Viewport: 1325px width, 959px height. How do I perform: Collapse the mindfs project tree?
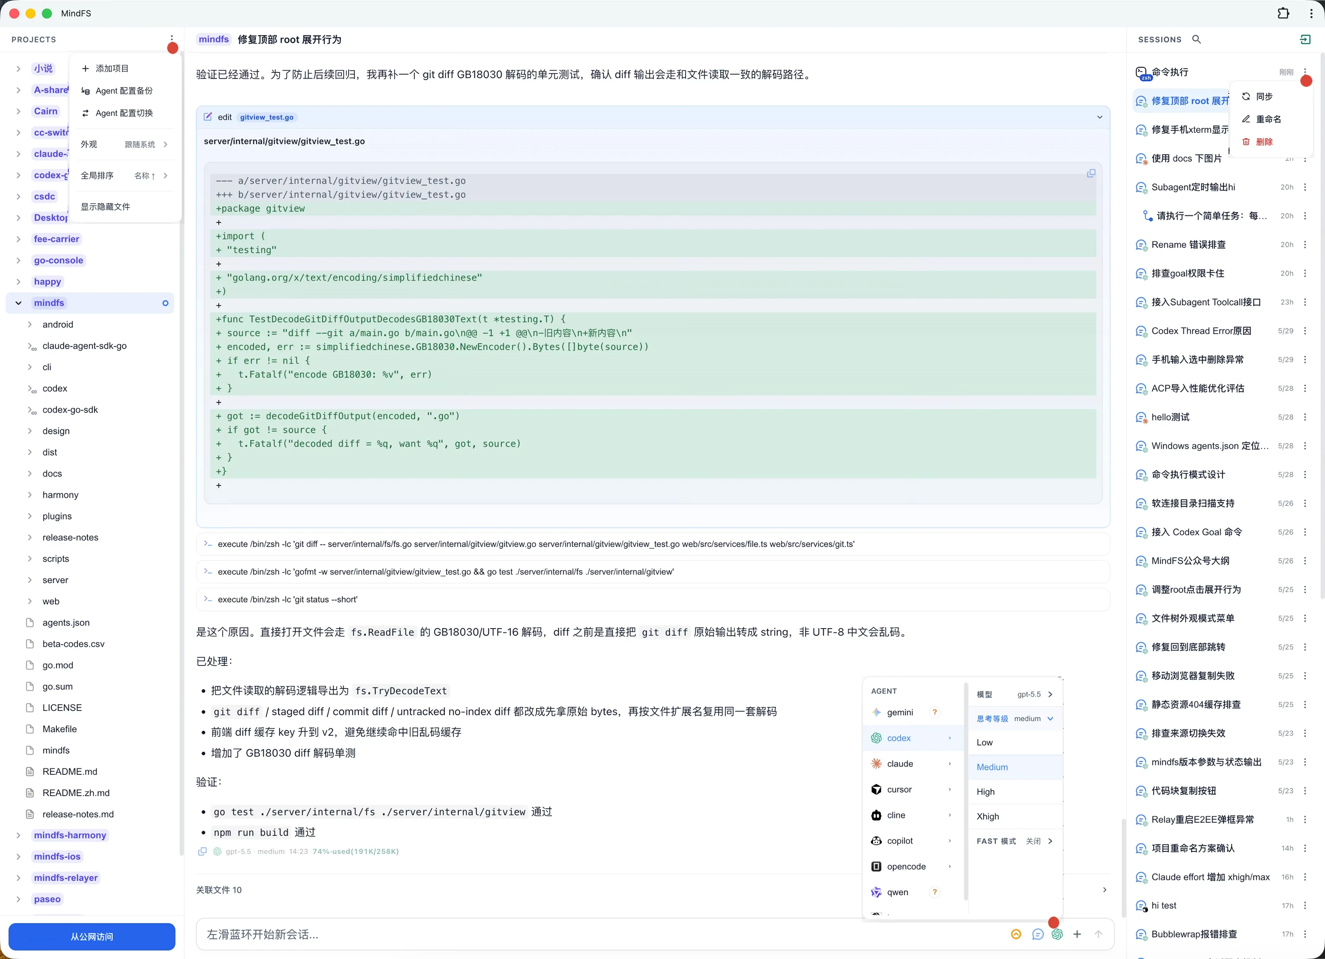tap(18, 303)
